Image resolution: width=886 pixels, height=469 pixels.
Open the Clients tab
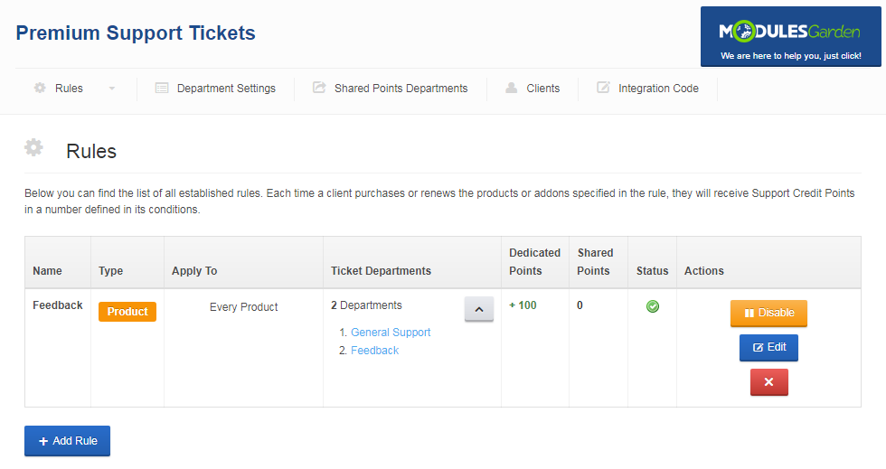click(x=543, y=89)
